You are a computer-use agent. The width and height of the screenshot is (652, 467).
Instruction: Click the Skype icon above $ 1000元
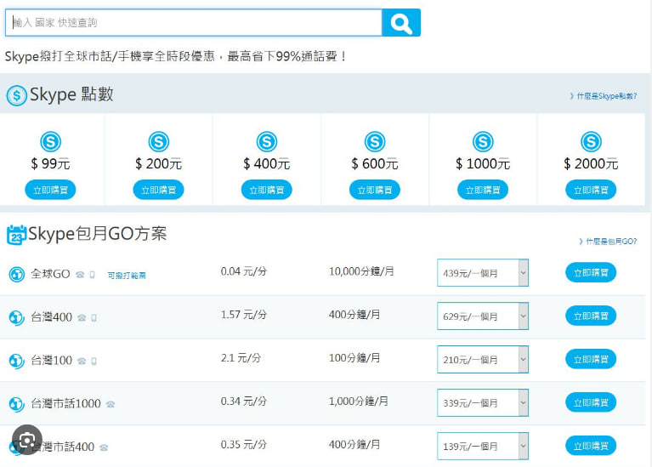pyautogui.click(x=483, y=141)
